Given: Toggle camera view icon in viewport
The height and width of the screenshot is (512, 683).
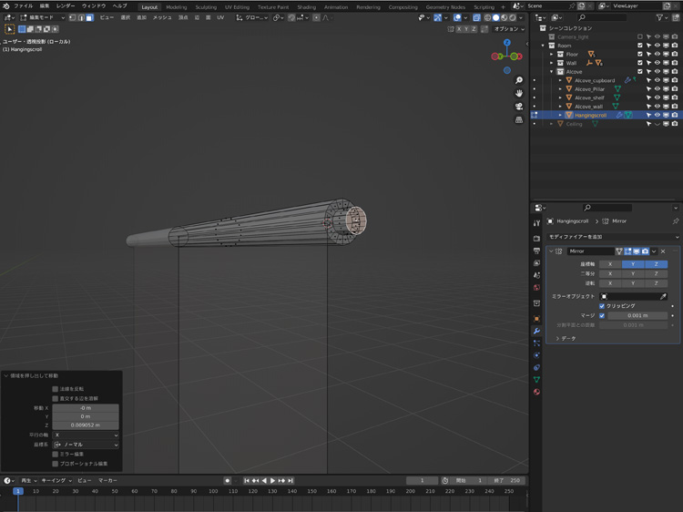Looking at the screenshot, I should point(519,106).
